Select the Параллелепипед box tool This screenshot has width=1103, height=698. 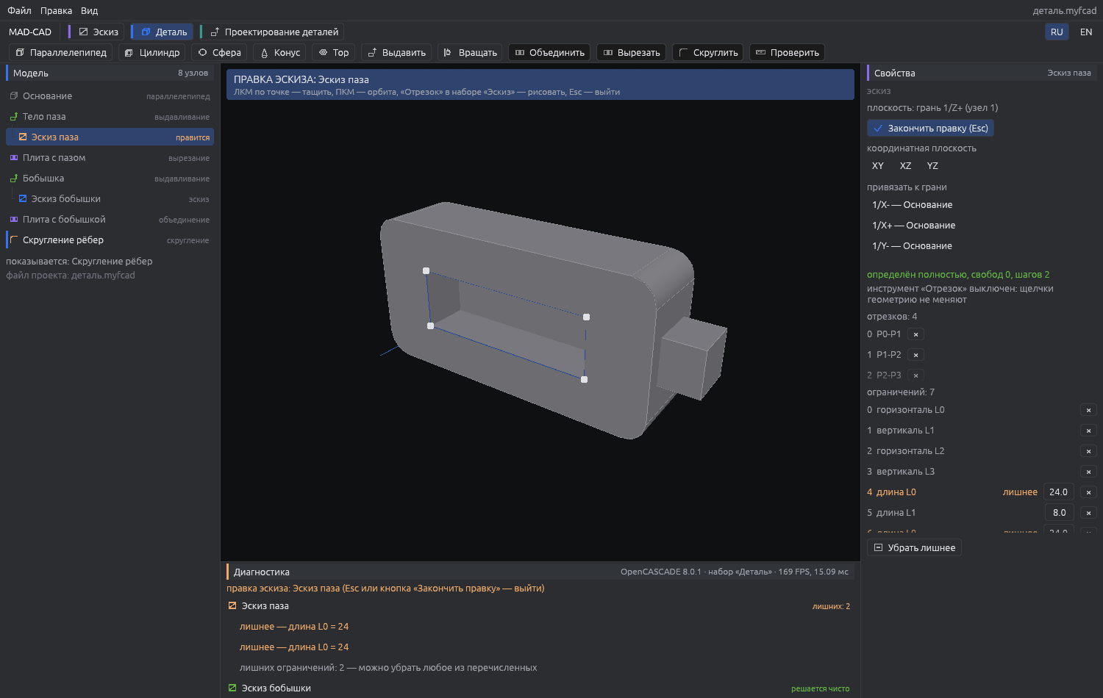[x=61, y=53]
